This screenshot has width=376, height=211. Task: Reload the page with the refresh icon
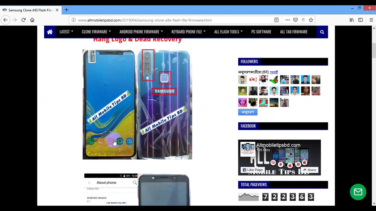[23, 20]
